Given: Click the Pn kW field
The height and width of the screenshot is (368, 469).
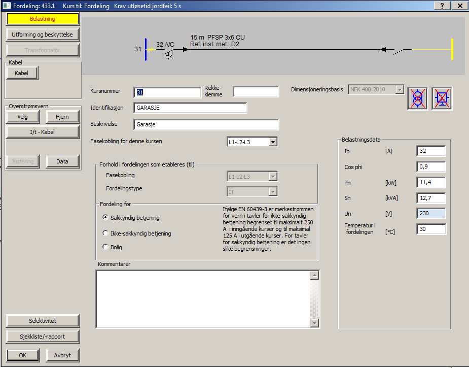Looking at the screenshot, I should click(431, 182).
